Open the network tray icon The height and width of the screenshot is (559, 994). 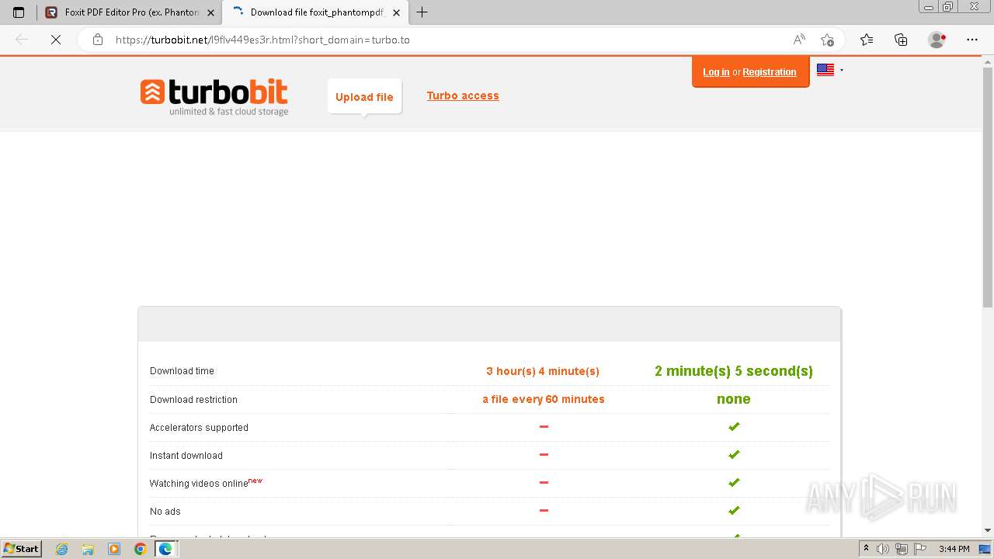902,549
